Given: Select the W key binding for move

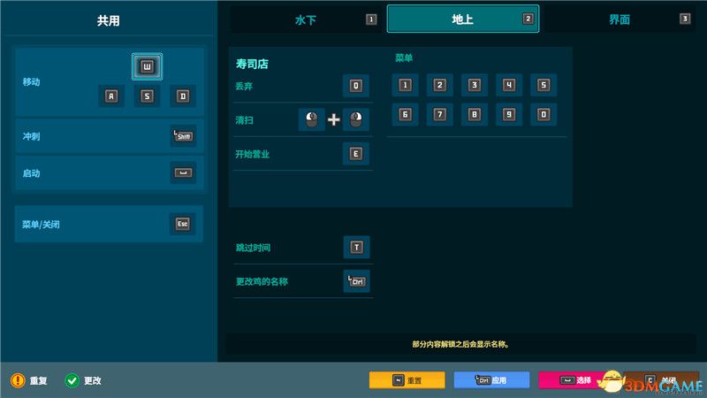Looking at the screenshot, I should tap(147, 67).
